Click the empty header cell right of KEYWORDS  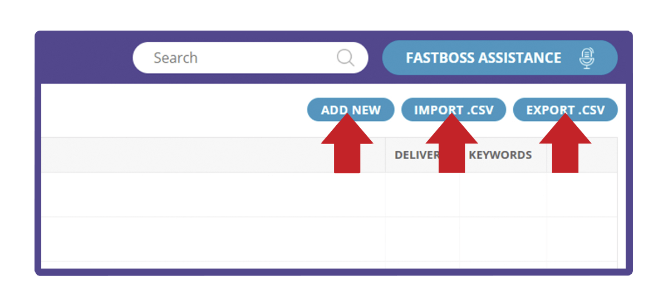(x=582, y=155)
